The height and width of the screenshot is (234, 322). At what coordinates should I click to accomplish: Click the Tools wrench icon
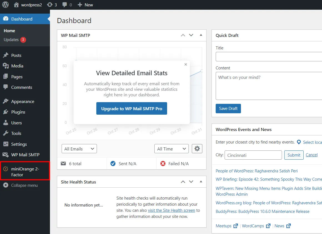(x=6, y=133)
